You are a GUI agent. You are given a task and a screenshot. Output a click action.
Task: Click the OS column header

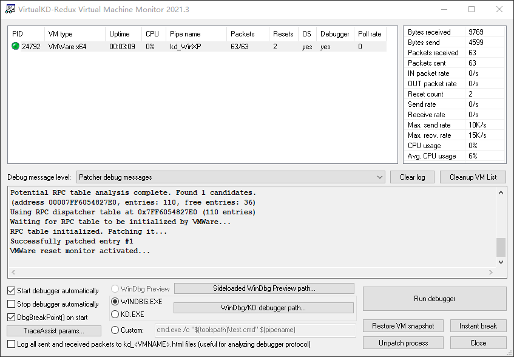coord(308,34)
